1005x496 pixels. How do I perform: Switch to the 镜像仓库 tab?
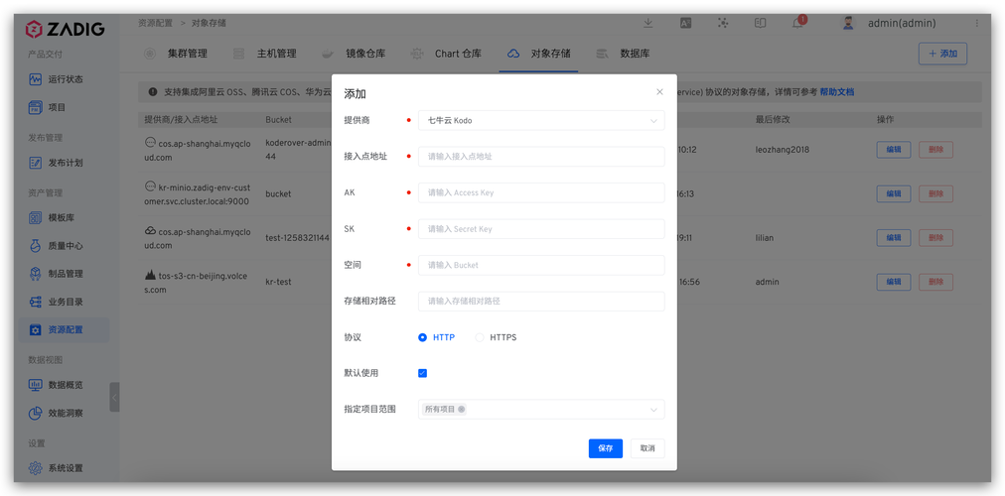(355, 54)
